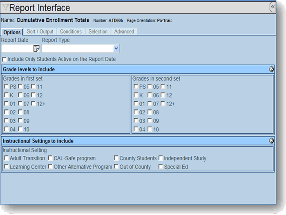Select grade 09 in the second set
This screenshot has height=215, width=286.
point(150,121)
